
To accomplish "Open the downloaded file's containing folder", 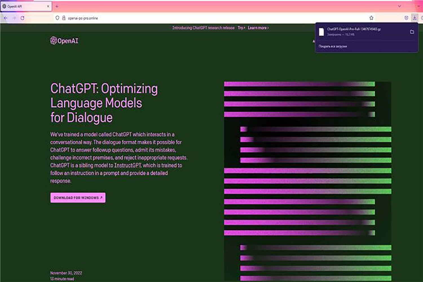I will click(412, 32).
